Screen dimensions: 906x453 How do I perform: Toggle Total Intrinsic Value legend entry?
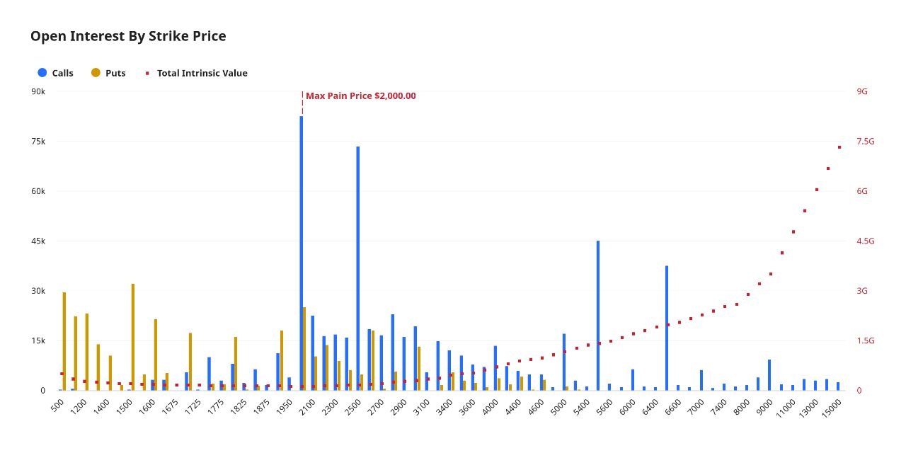[x=196, y=73]
